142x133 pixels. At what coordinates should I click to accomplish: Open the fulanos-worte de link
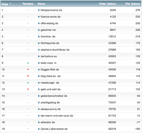pyautogui.click(x=51, y=17)
